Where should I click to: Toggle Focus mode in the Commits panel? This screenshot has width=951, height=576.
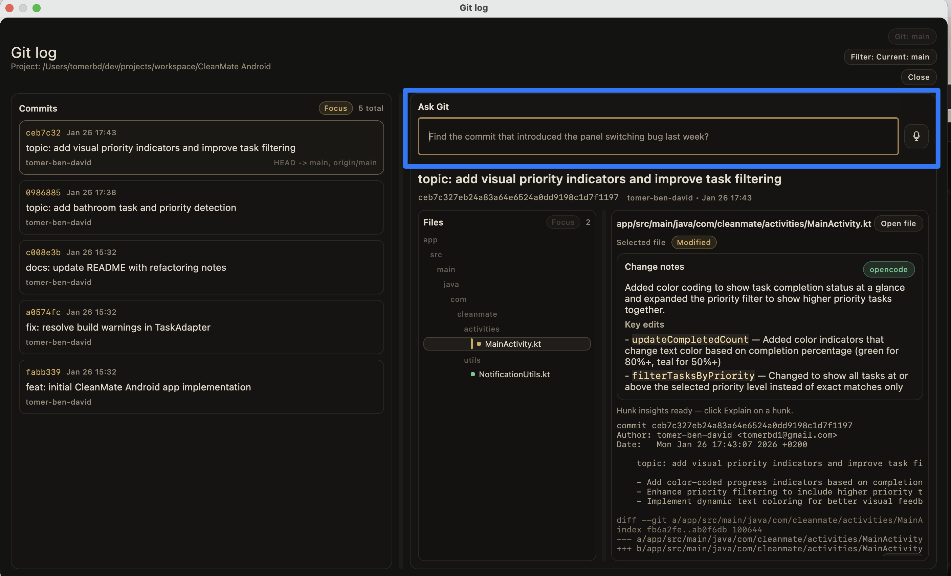[x=335, y=108]
